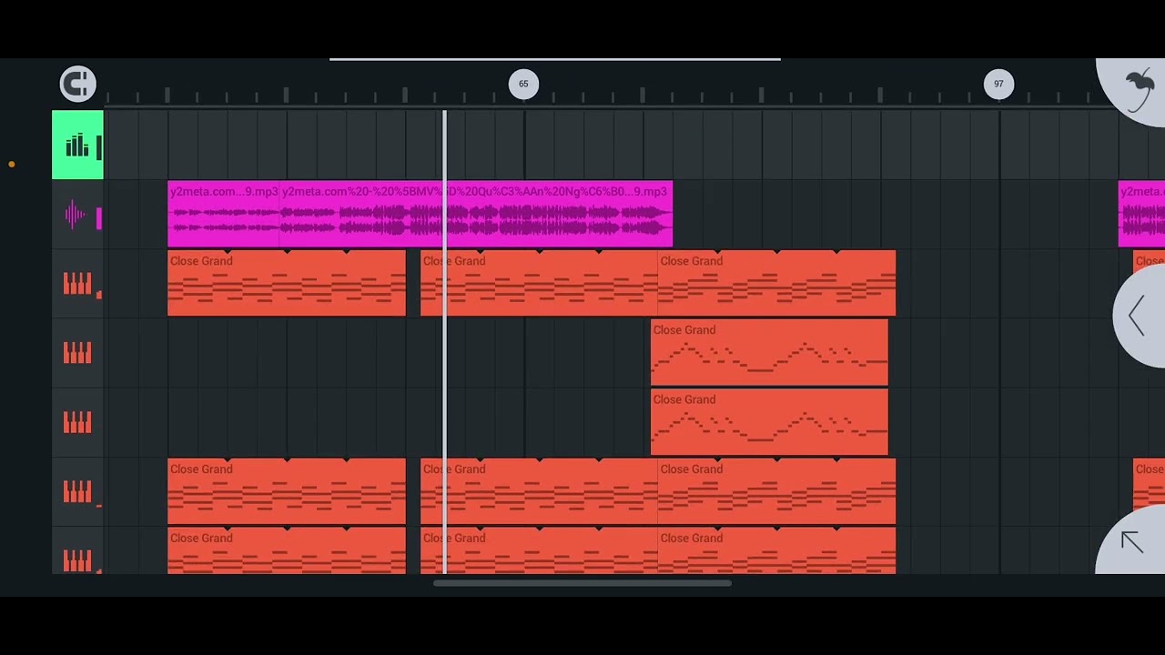Screen dimensions: 1165x655
Task: Select the magenta audio waveform track header
Action: click(x=77, y=216)
